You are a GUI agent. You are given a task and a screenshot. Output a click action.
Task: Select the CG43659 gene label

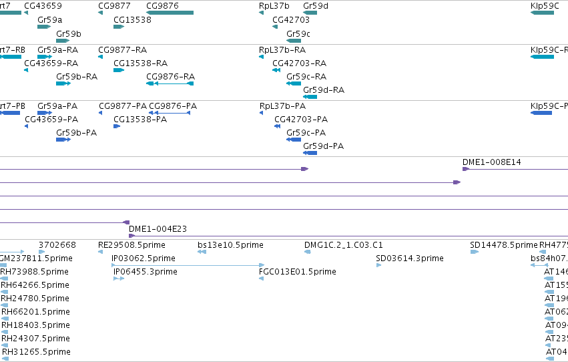[43, 6]
